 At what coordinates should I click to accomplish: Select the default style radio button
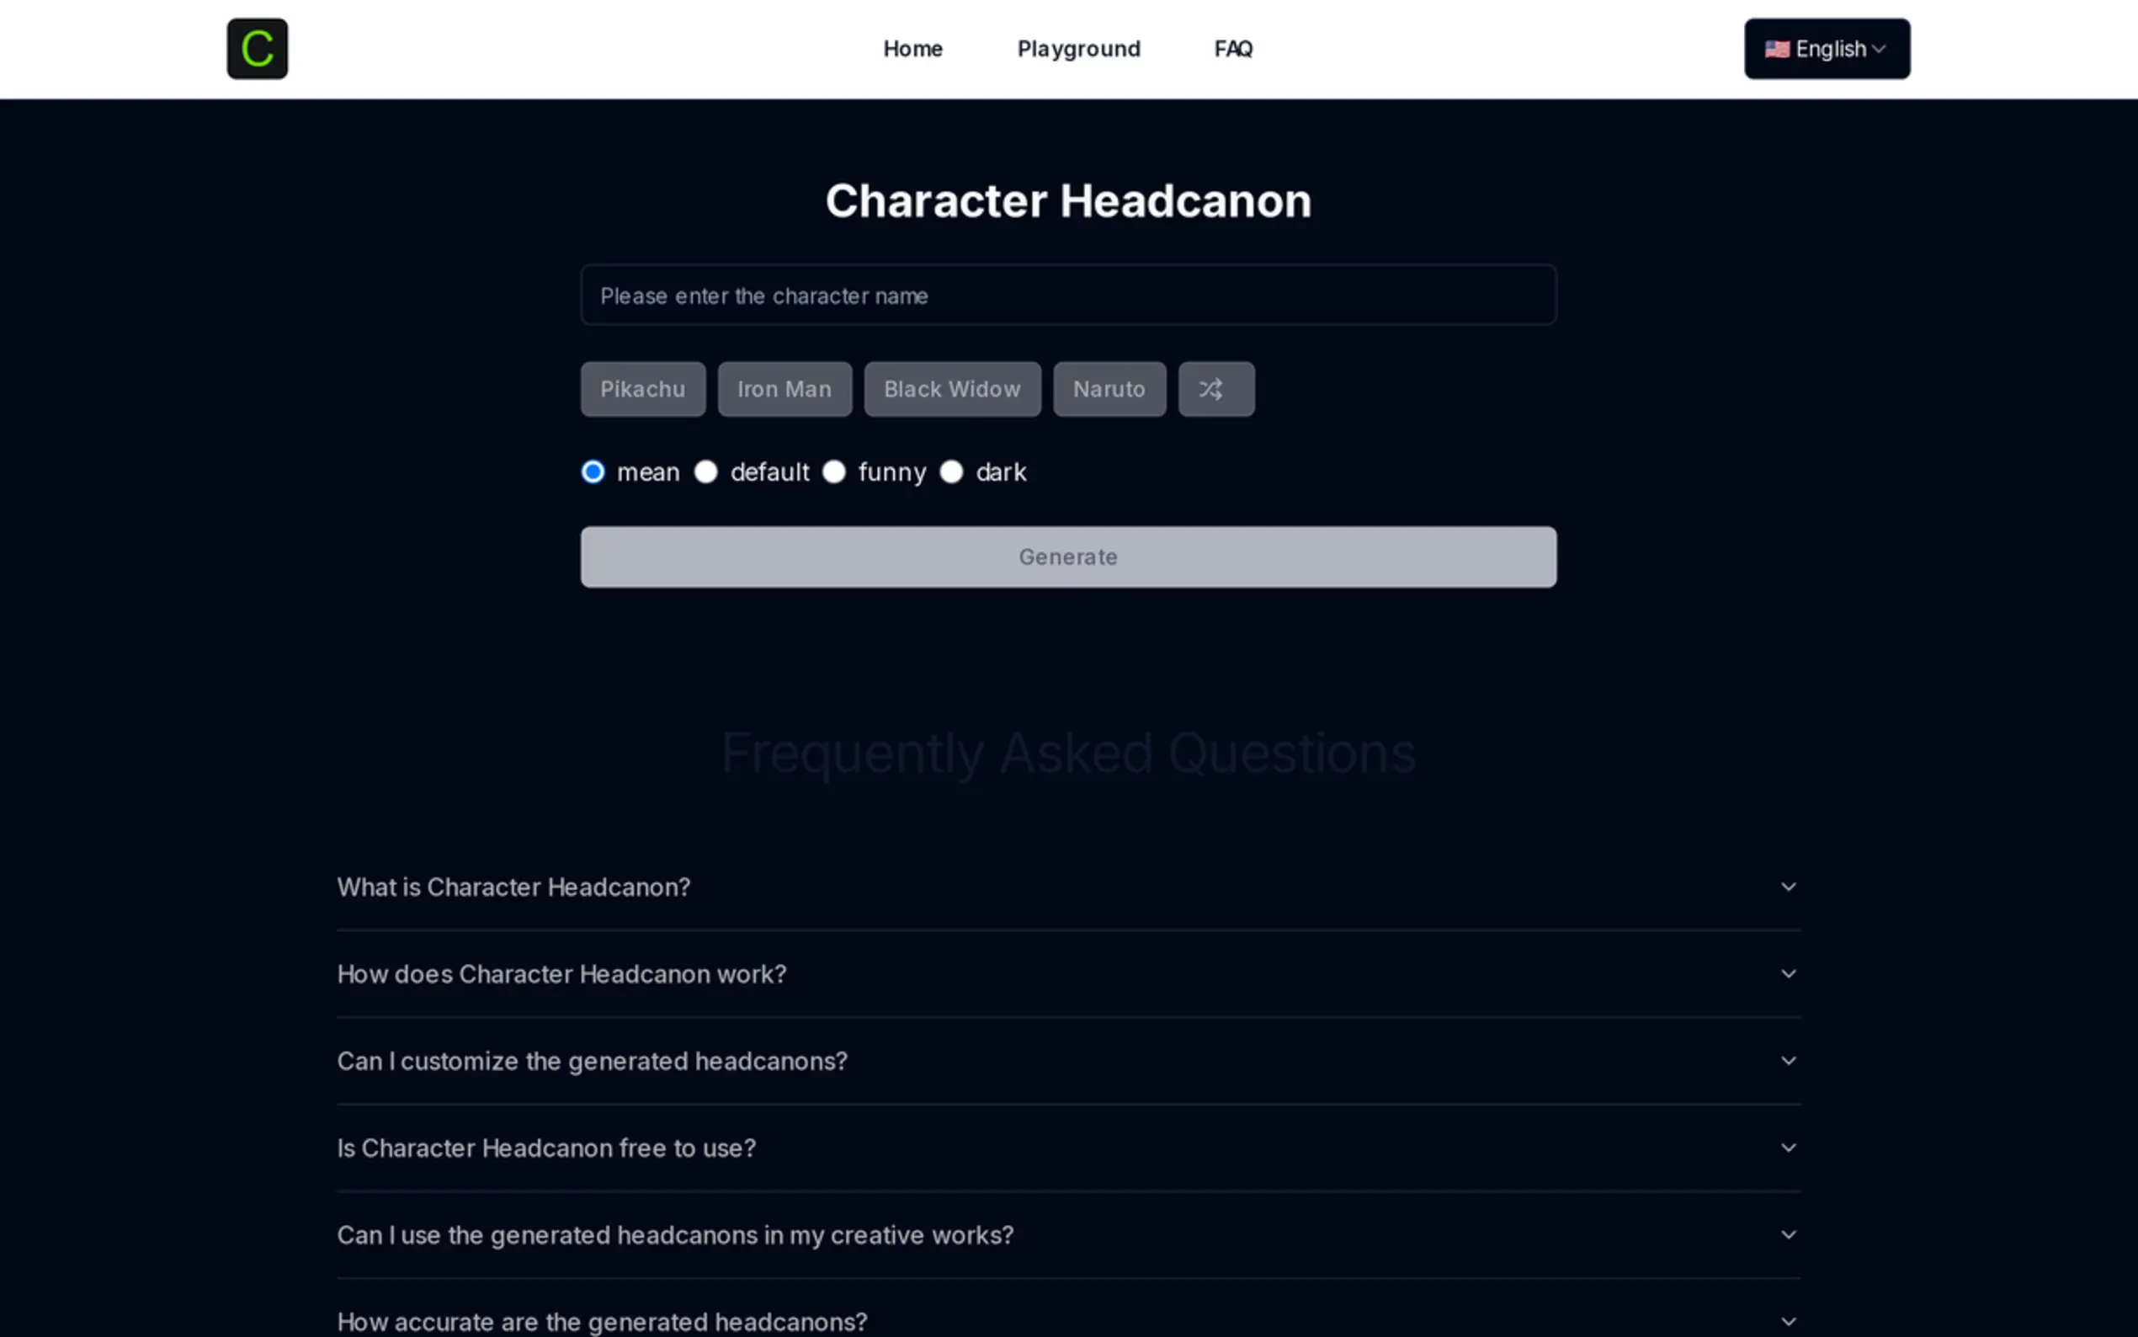(706, 472)
